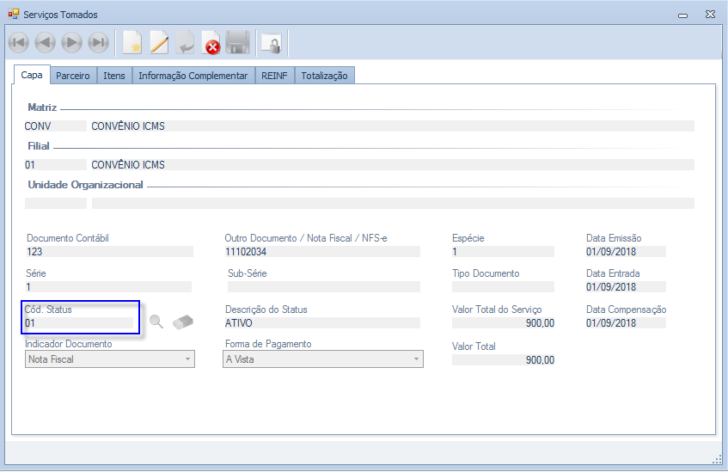Search status code with magnifier icon
This screenshot has height=472, width=728.
point(156,322)
